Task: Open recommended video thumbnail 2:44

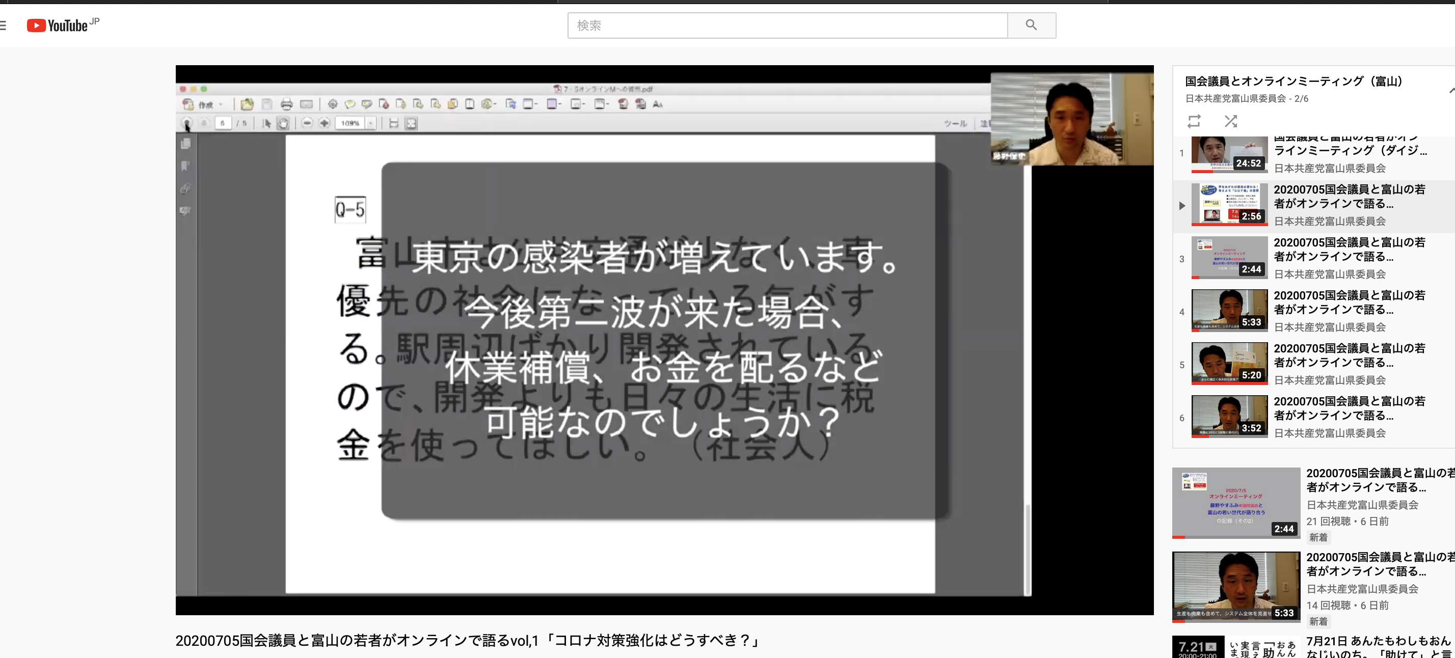Action: point(1235,503)
